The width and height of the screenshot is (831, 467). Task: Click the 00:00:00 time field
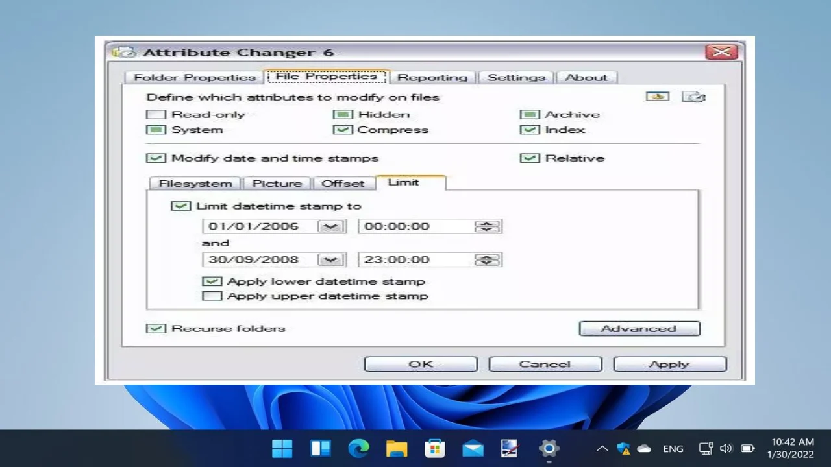tap(430, 226)
